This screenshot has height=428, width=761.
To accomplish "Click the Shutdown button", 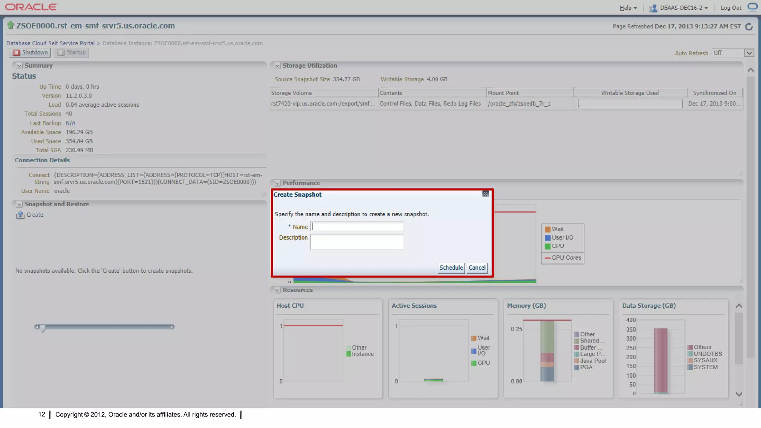I will 30,52.
